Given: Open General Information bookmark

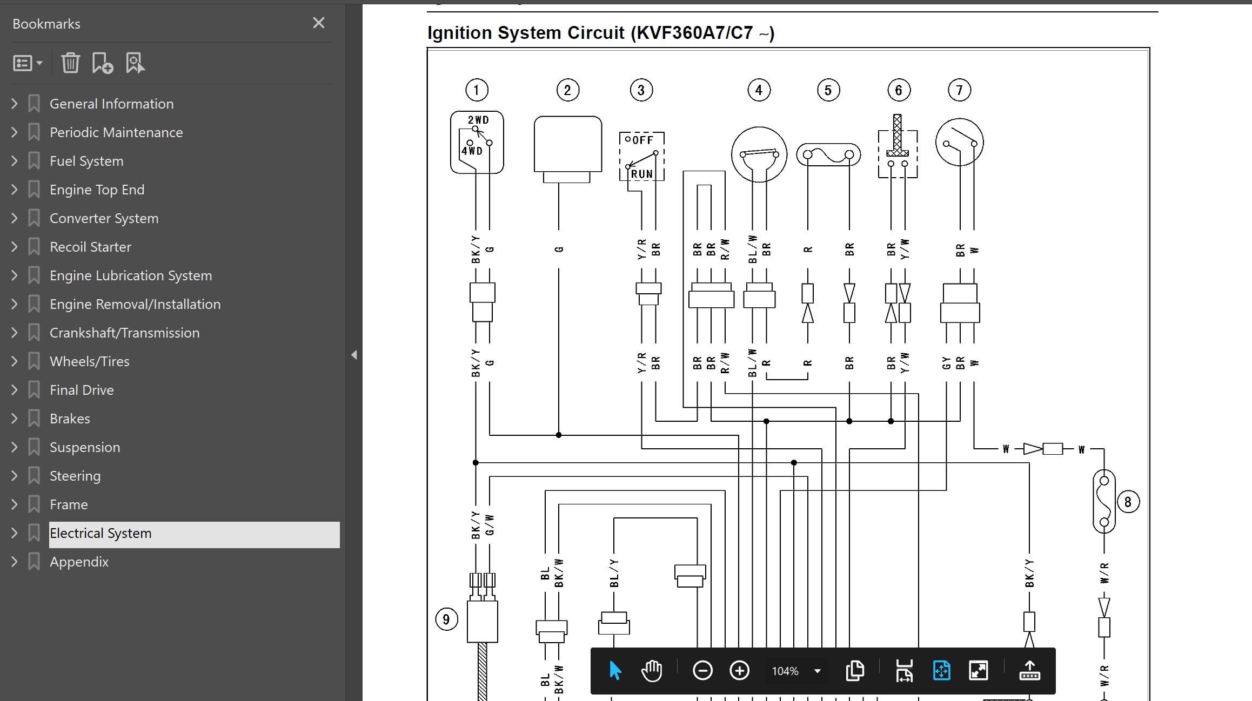Looking at the screenshot, I should pyautogui.click(x=111, y=104).
